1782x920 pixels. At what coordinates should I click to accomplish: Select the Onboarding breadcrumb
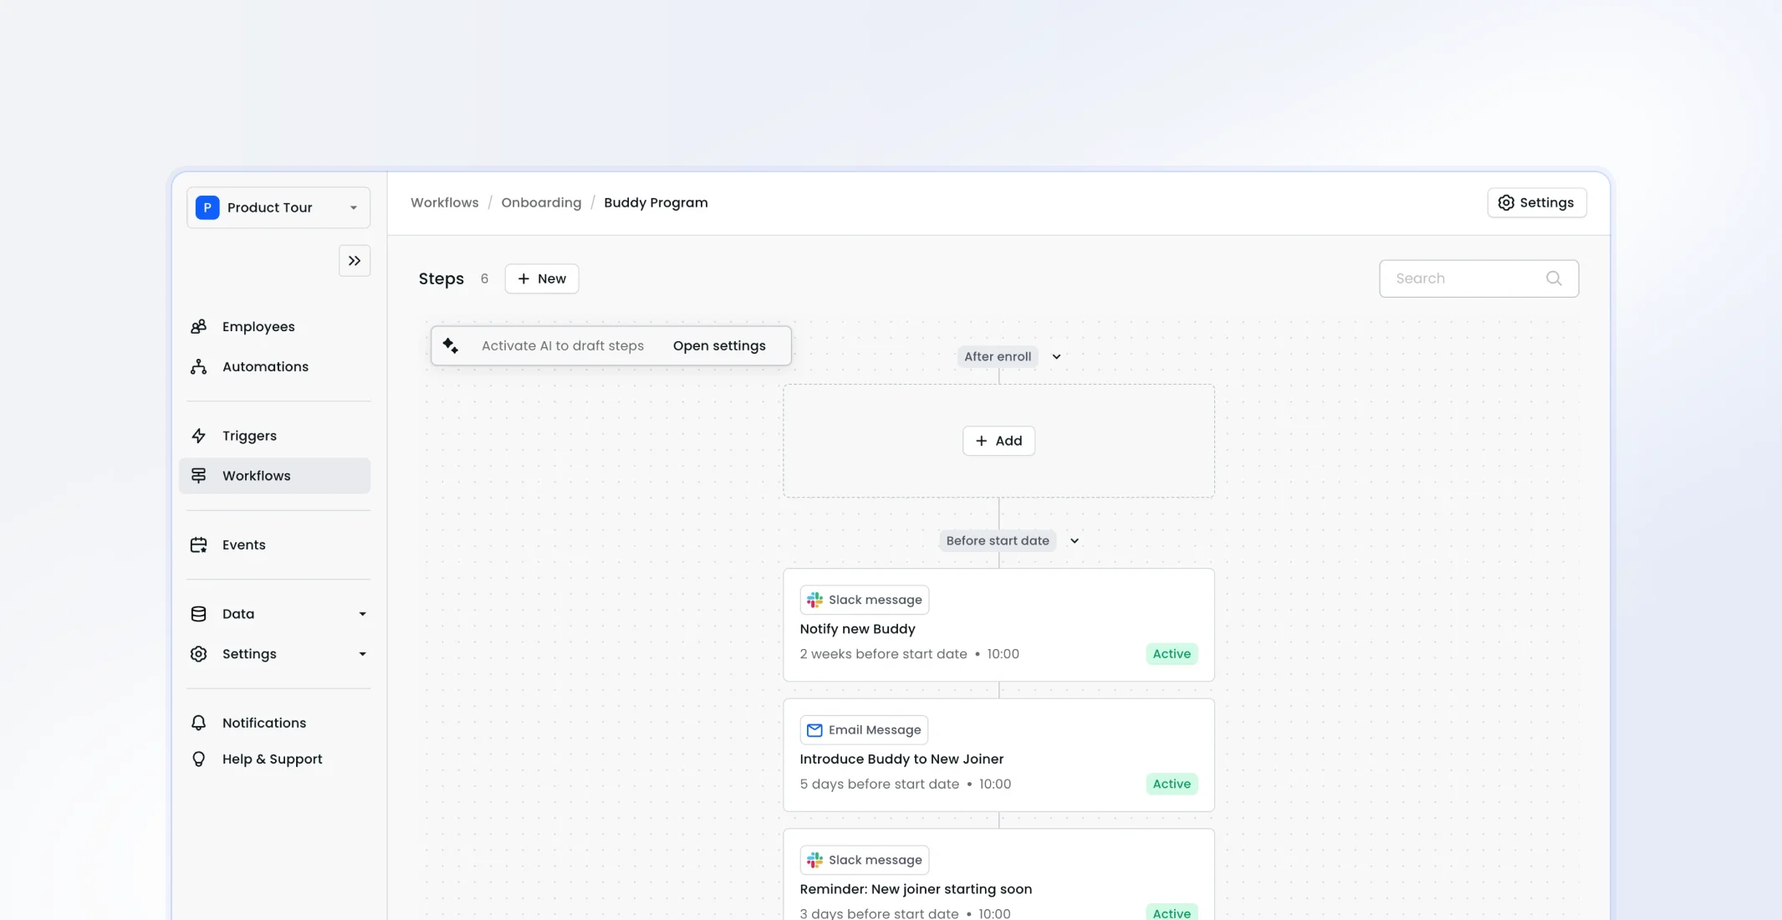(x=541, y=202)
